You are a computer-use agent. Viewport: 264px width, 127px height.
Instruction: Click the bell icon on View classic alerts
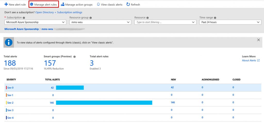(x=98, y=4)
